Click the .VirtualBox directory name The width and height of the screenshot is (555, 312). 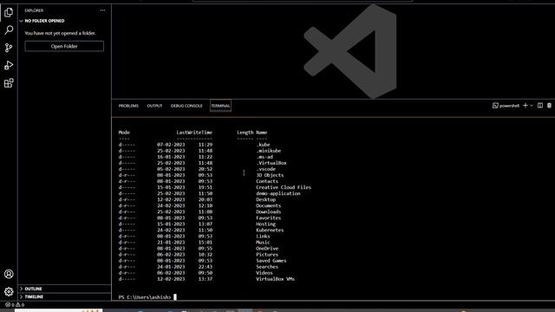(x=271, y=163)
